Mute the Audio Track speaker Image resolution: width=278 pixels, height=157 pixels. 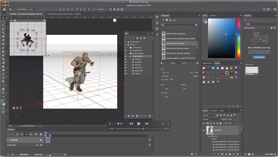click(38, 145)
